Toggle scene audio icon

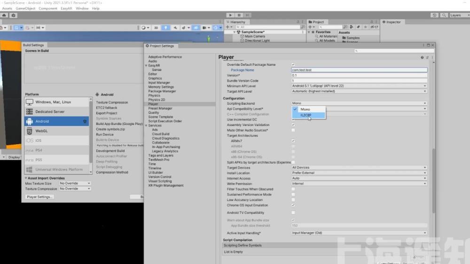pyautogui.click(x=175, y=28)
